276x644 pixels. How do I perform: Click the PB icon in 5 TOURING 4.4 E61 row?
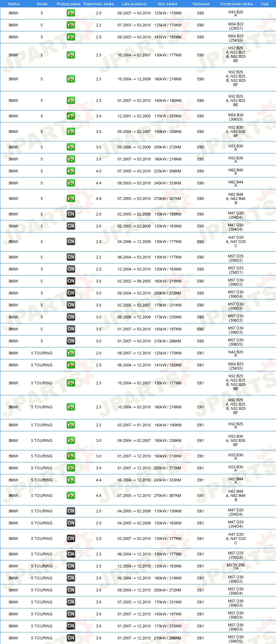71,480
